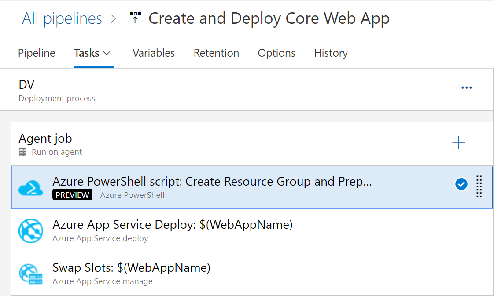The image size is (494, 296).
Task: Open the DV stage ellipsis menu
Action: click(467, 88)
